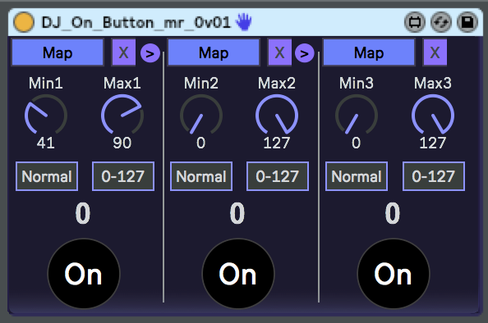Toggle the third On button
The width and height of the screenshot is (488, 323).
[394, 274]
